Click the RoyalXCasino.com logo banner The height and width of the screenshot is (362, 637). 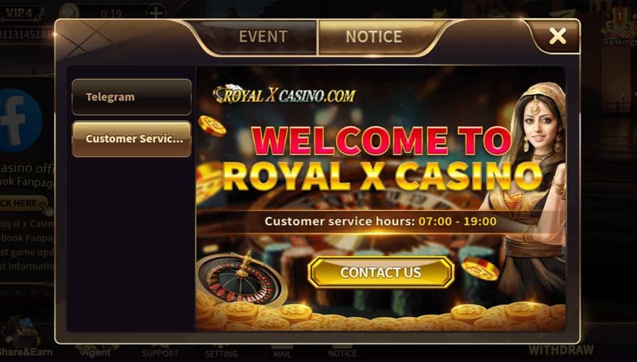click(284, 95)
